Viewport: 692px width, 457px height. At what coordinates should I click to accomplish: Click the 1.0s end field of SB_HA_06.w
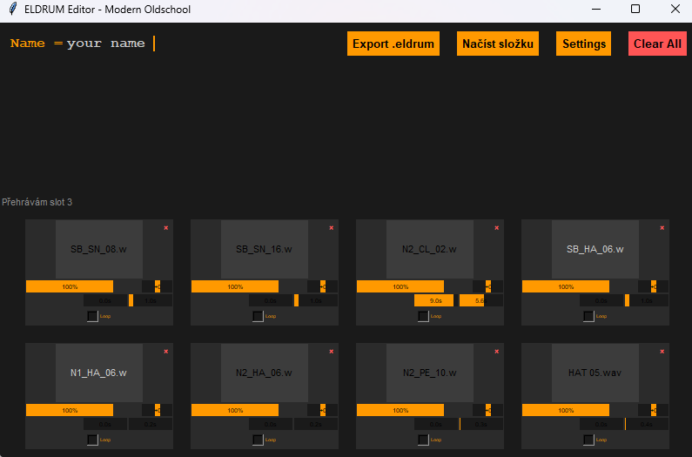click(x=647, y=300)
